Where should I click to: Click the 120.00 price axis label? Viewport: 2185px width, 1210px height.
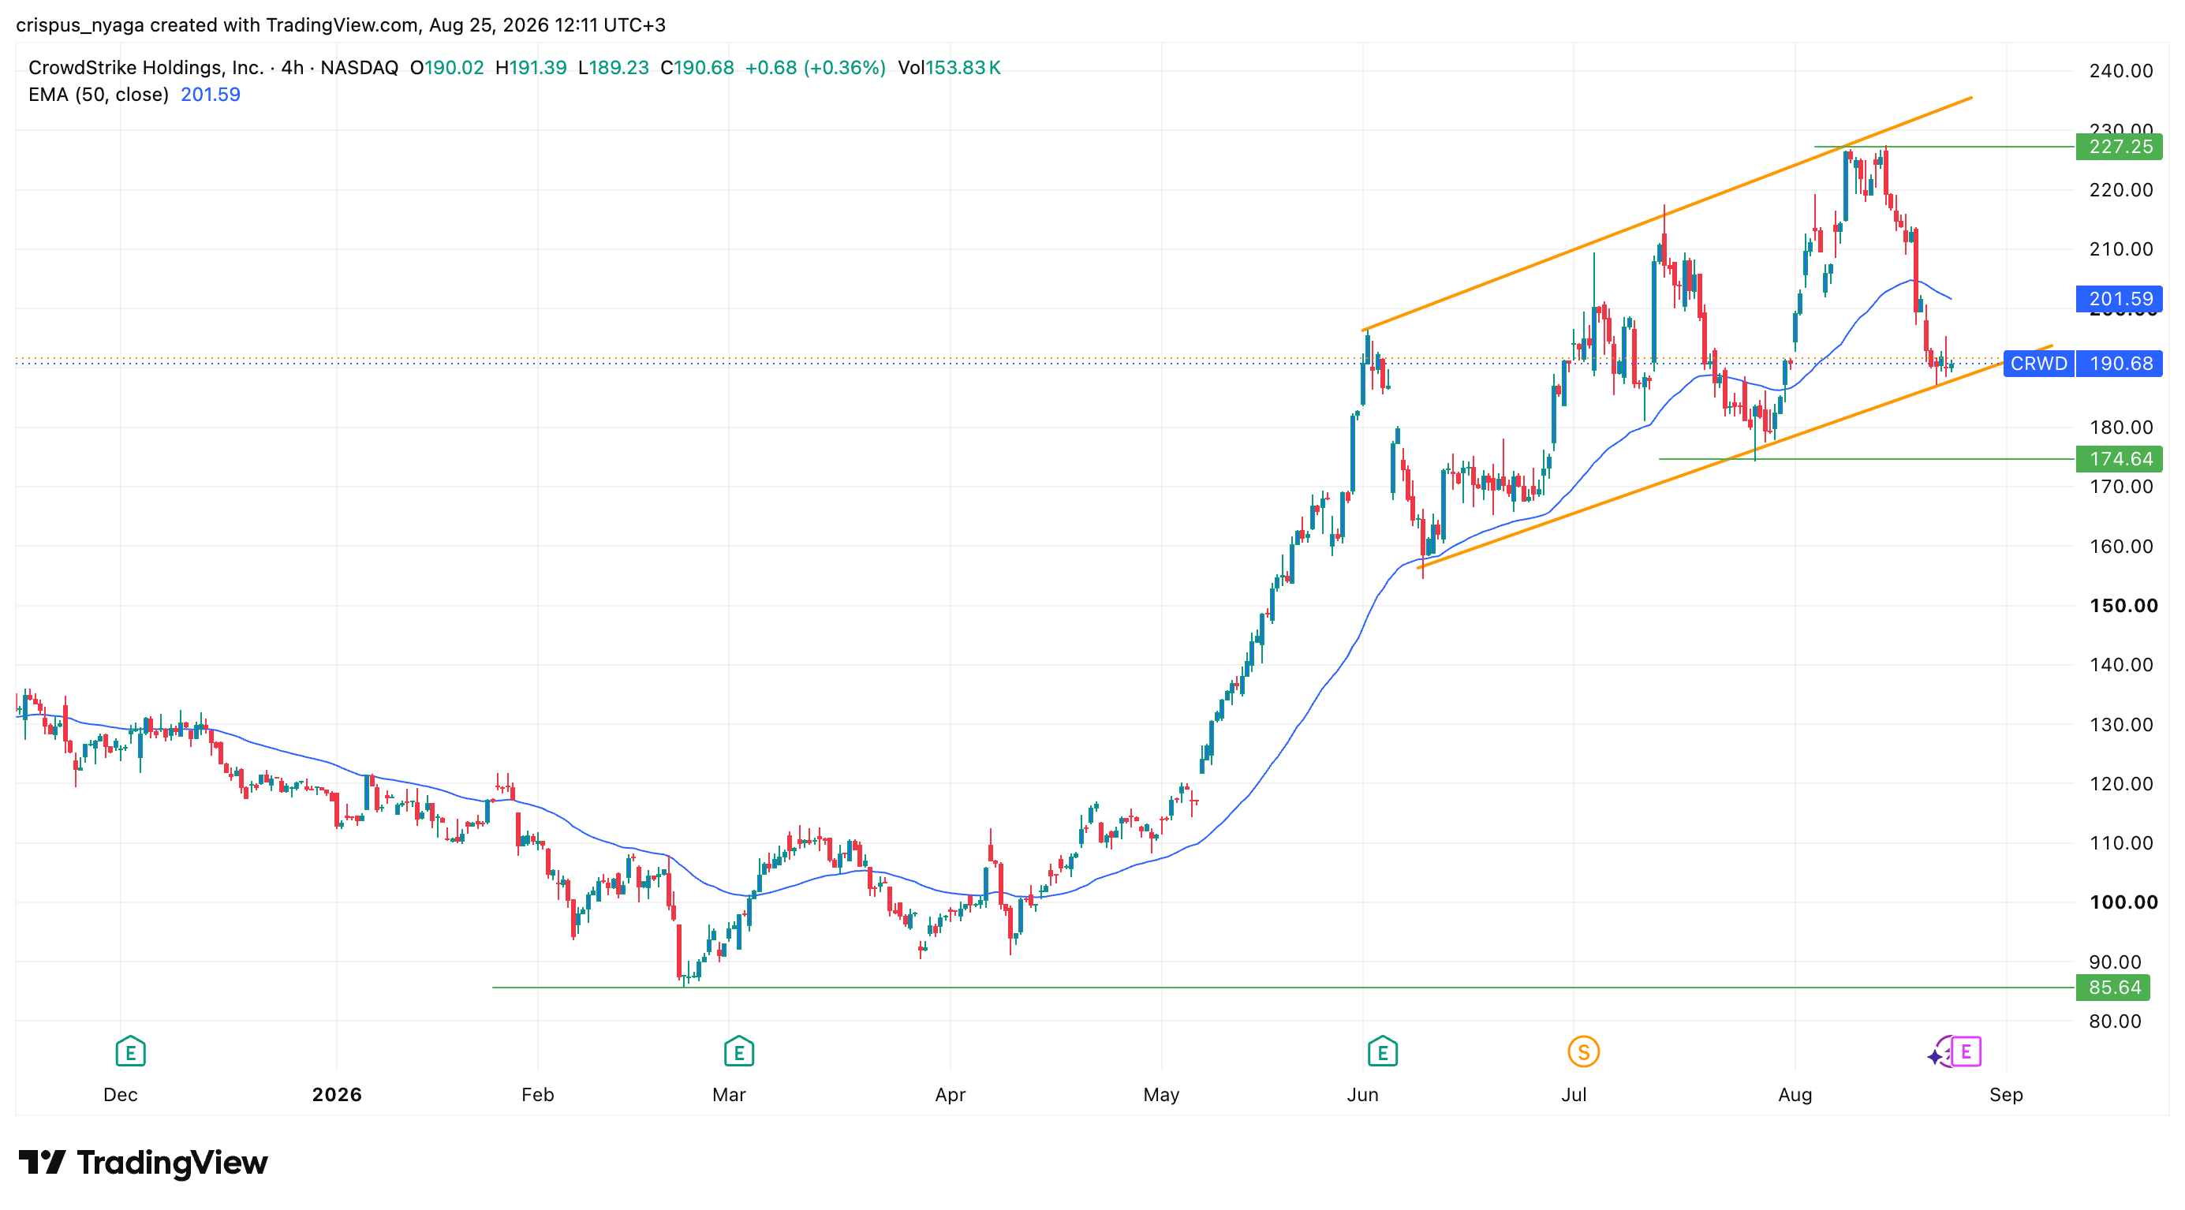coord(2120,783)
